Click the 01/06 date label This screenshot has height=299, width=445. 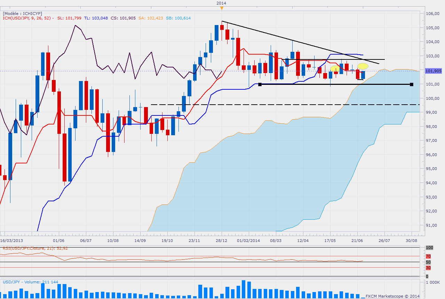click(58, 240)
